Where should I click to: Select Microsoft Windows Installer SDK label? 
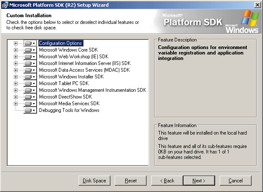tap(71, 77)
